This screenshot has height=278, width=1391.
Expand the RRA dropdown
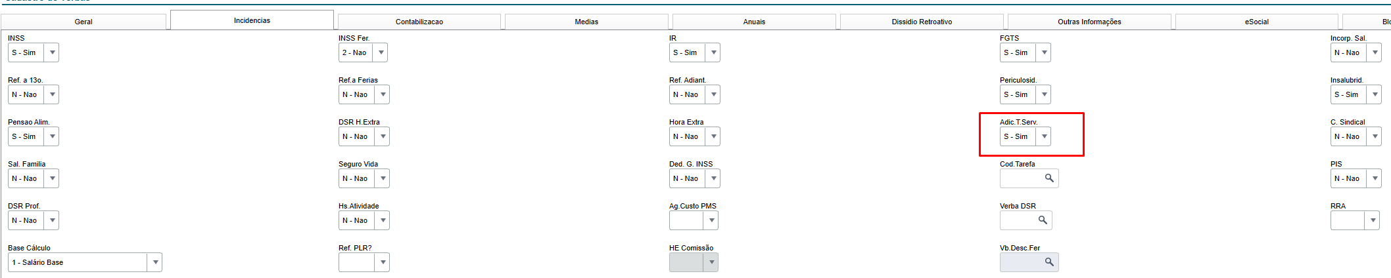point(1373,220)
